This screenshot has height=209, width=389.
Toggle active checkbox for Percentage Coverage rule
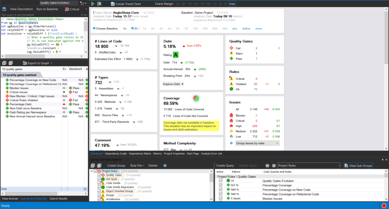[221, 185]
